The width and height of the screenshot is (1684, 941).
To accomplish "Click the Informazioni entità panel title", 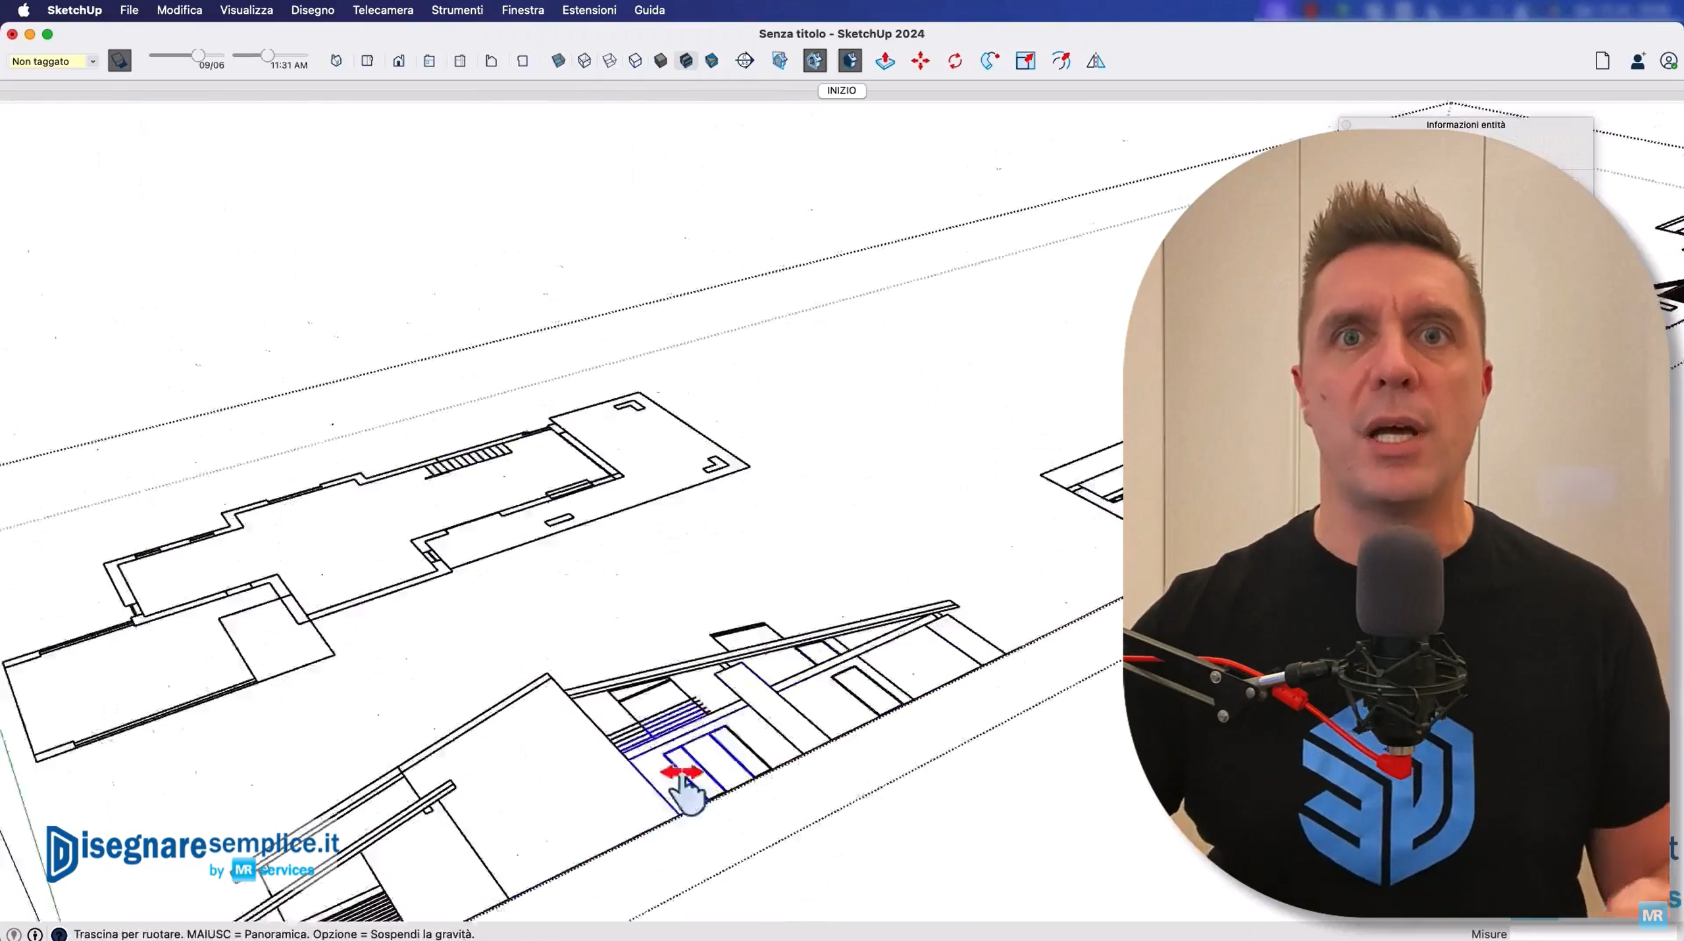I will click(1466, 124).
